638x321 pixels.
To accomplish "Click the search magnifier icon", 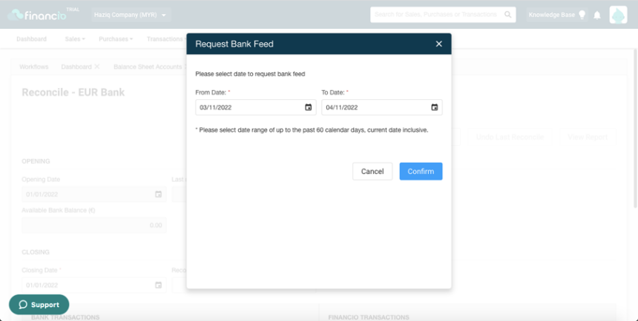I will coord(507,15).
